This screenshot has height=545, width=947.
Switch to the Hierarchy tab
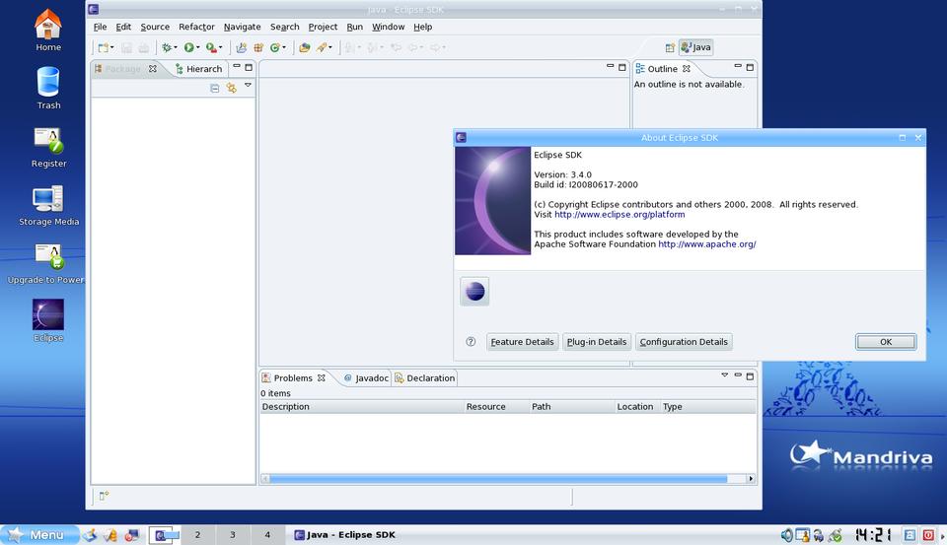click(198, 69)
